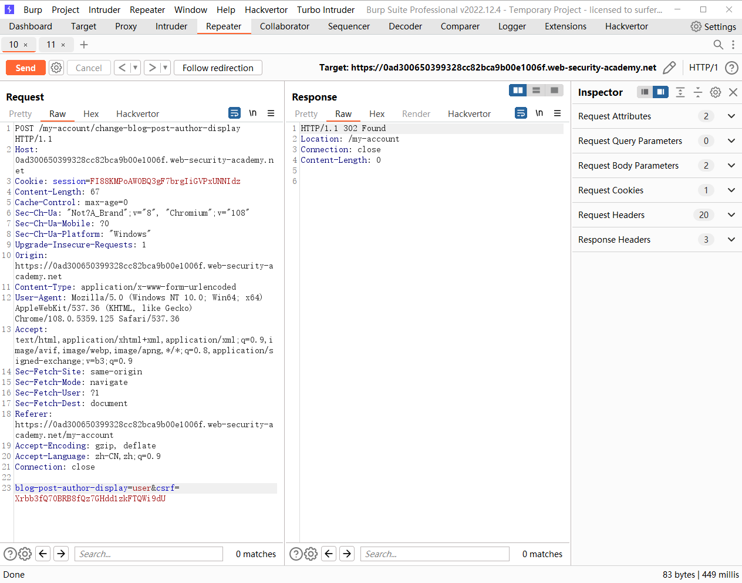Switch to the Decoder tab
Image resolution: width=742 pixels, height=583 pixels.
(x=405, y=26)
